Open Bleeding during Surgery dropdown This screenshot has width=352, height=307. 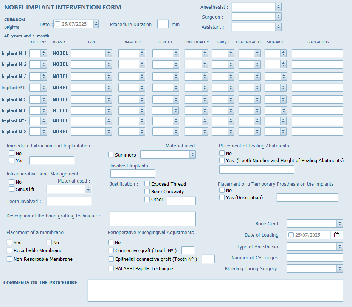coord(340,268)
